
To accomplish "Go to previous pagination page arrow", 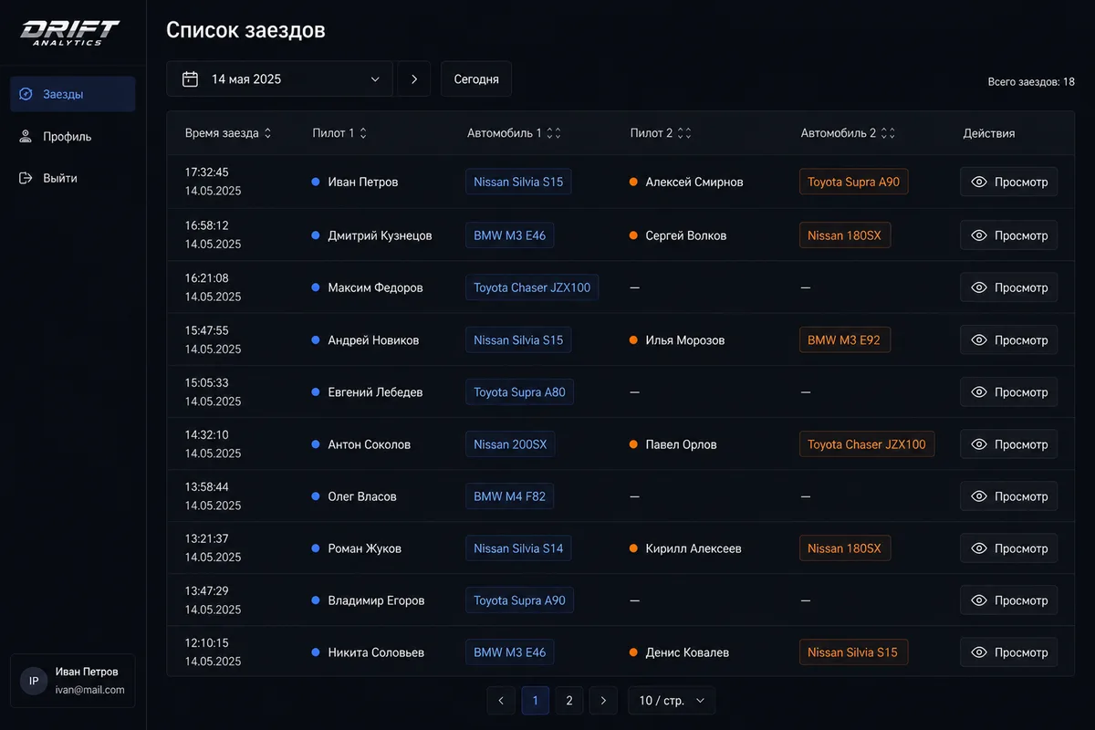I will point(501,701).
